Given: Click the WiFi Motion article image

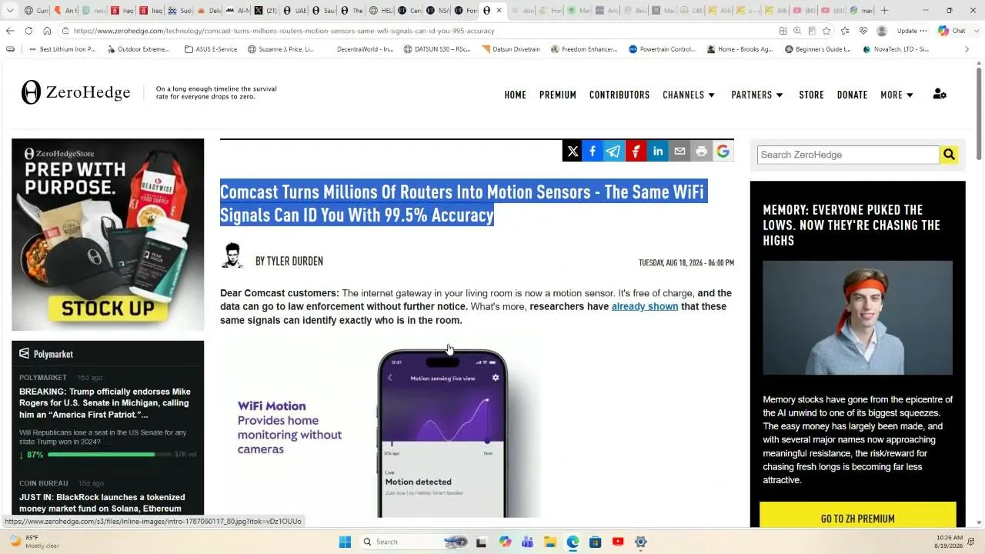Looking at the screenshot, I should click(x=381, y=428).
